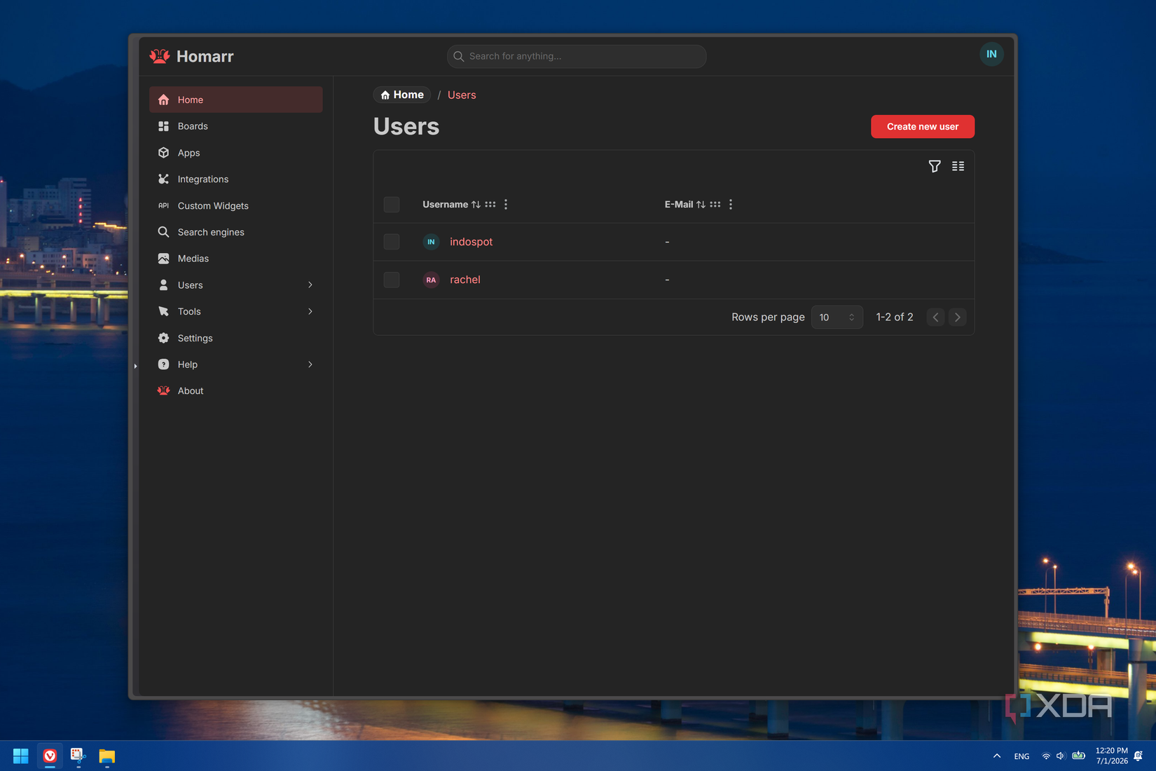Open the indospot user link
The width and height of the screenshot is (1156, 771).
(x=471, y=242)
